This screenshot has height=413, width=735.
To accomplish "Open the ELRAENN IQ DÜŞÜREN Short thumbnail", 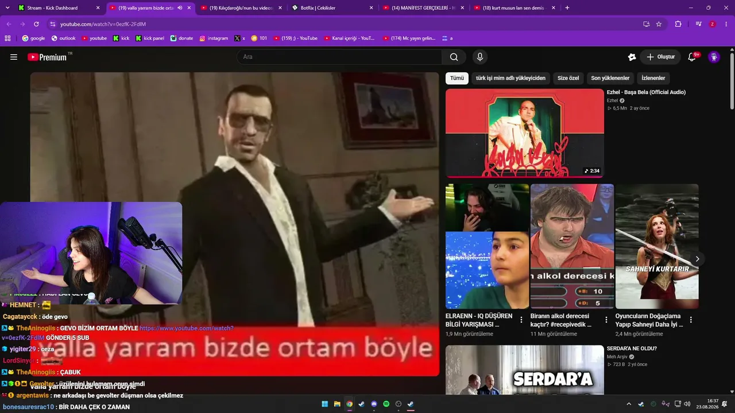I will [x=488, y=246].
